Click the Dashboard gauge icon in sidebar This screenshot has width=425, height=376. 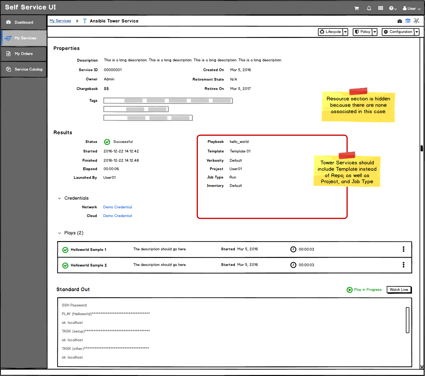[x=8, y=22]
